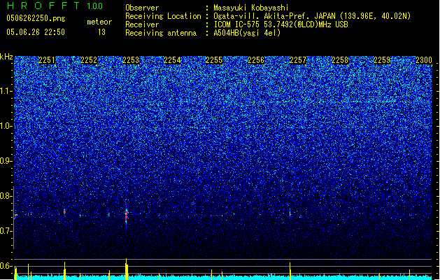Image resolution: width=440 pixels, height=280 pixels.
Task: Click the Receiver label
Action: point(142,24)
